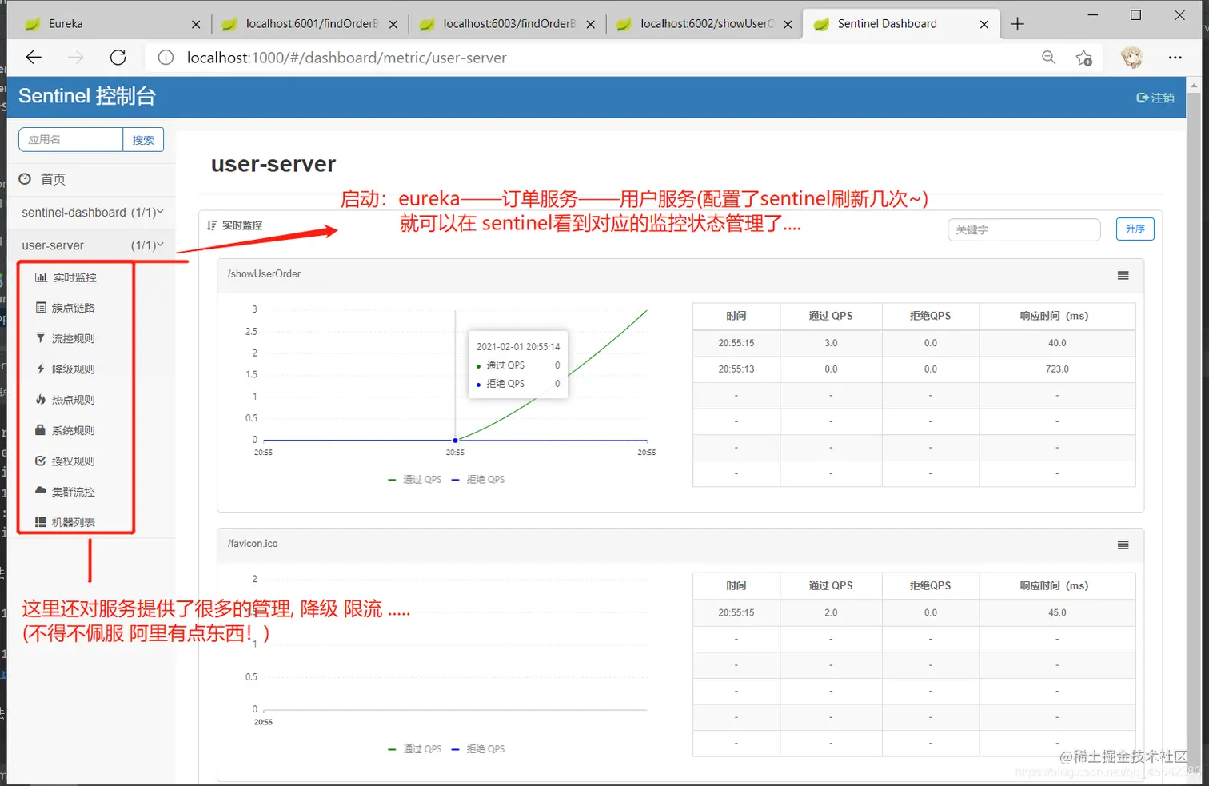
Task: Open the 实时监控 sidebar item
Action: 66,277
